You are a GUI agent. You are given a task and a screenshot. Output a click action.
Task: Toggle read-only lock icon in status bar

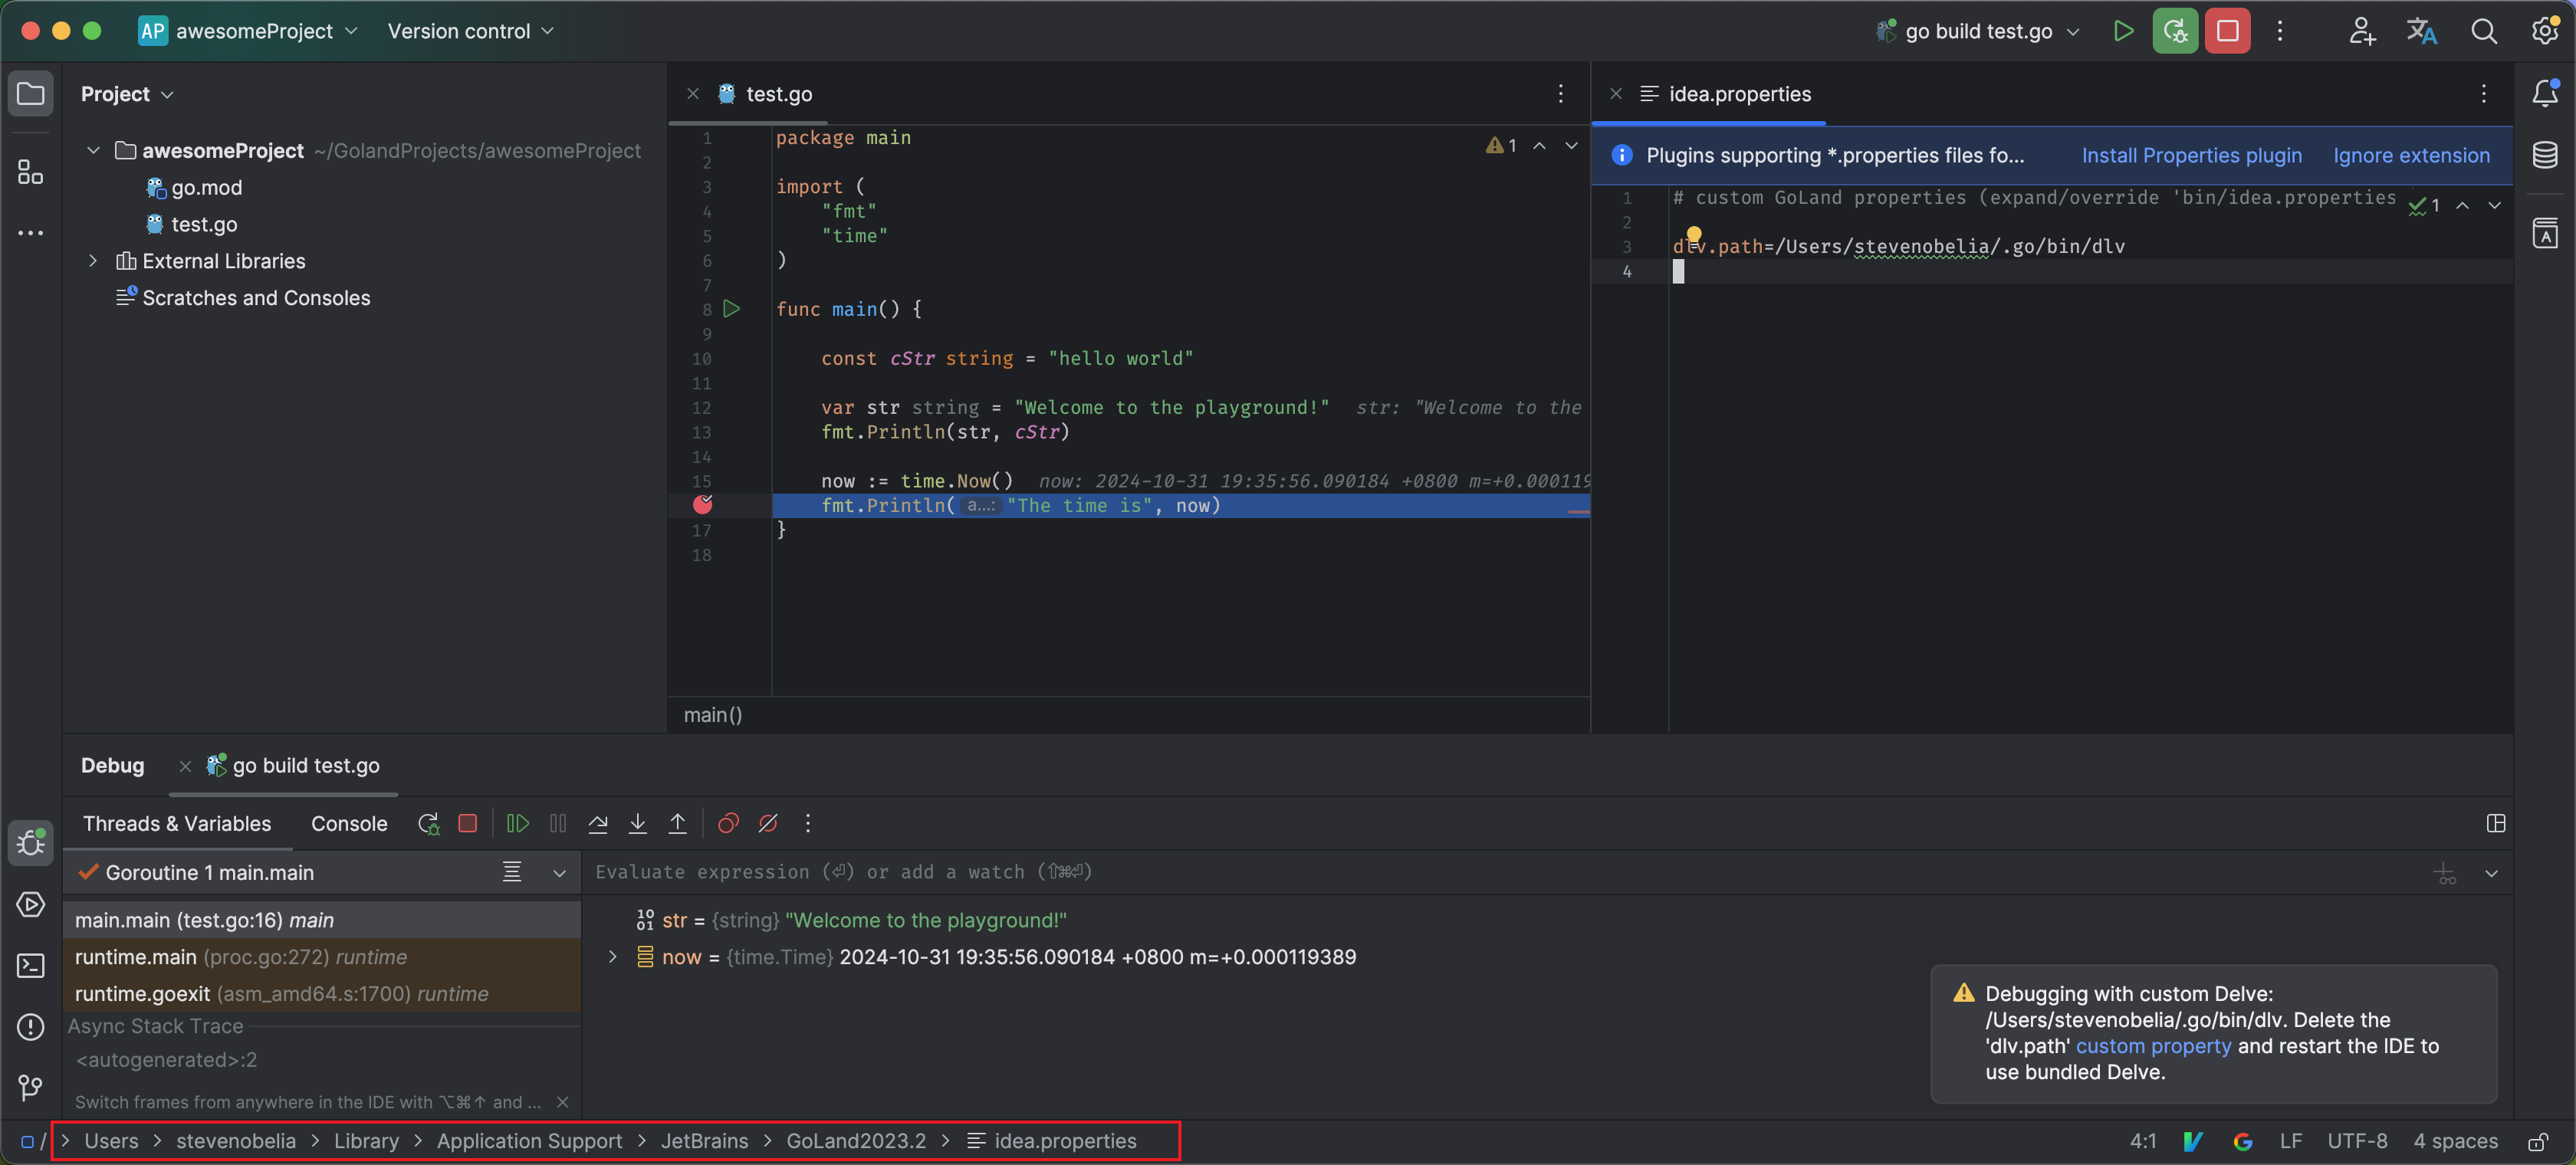2537,1141
